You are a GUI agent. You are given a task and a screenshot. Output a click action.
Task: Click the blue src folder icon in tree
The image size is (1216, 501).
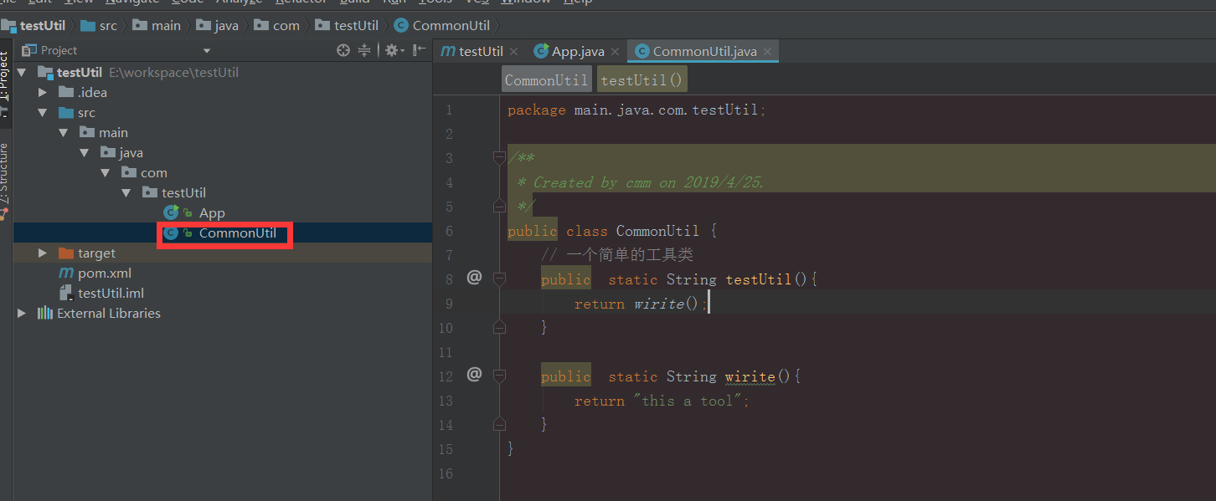coord(65,112)
